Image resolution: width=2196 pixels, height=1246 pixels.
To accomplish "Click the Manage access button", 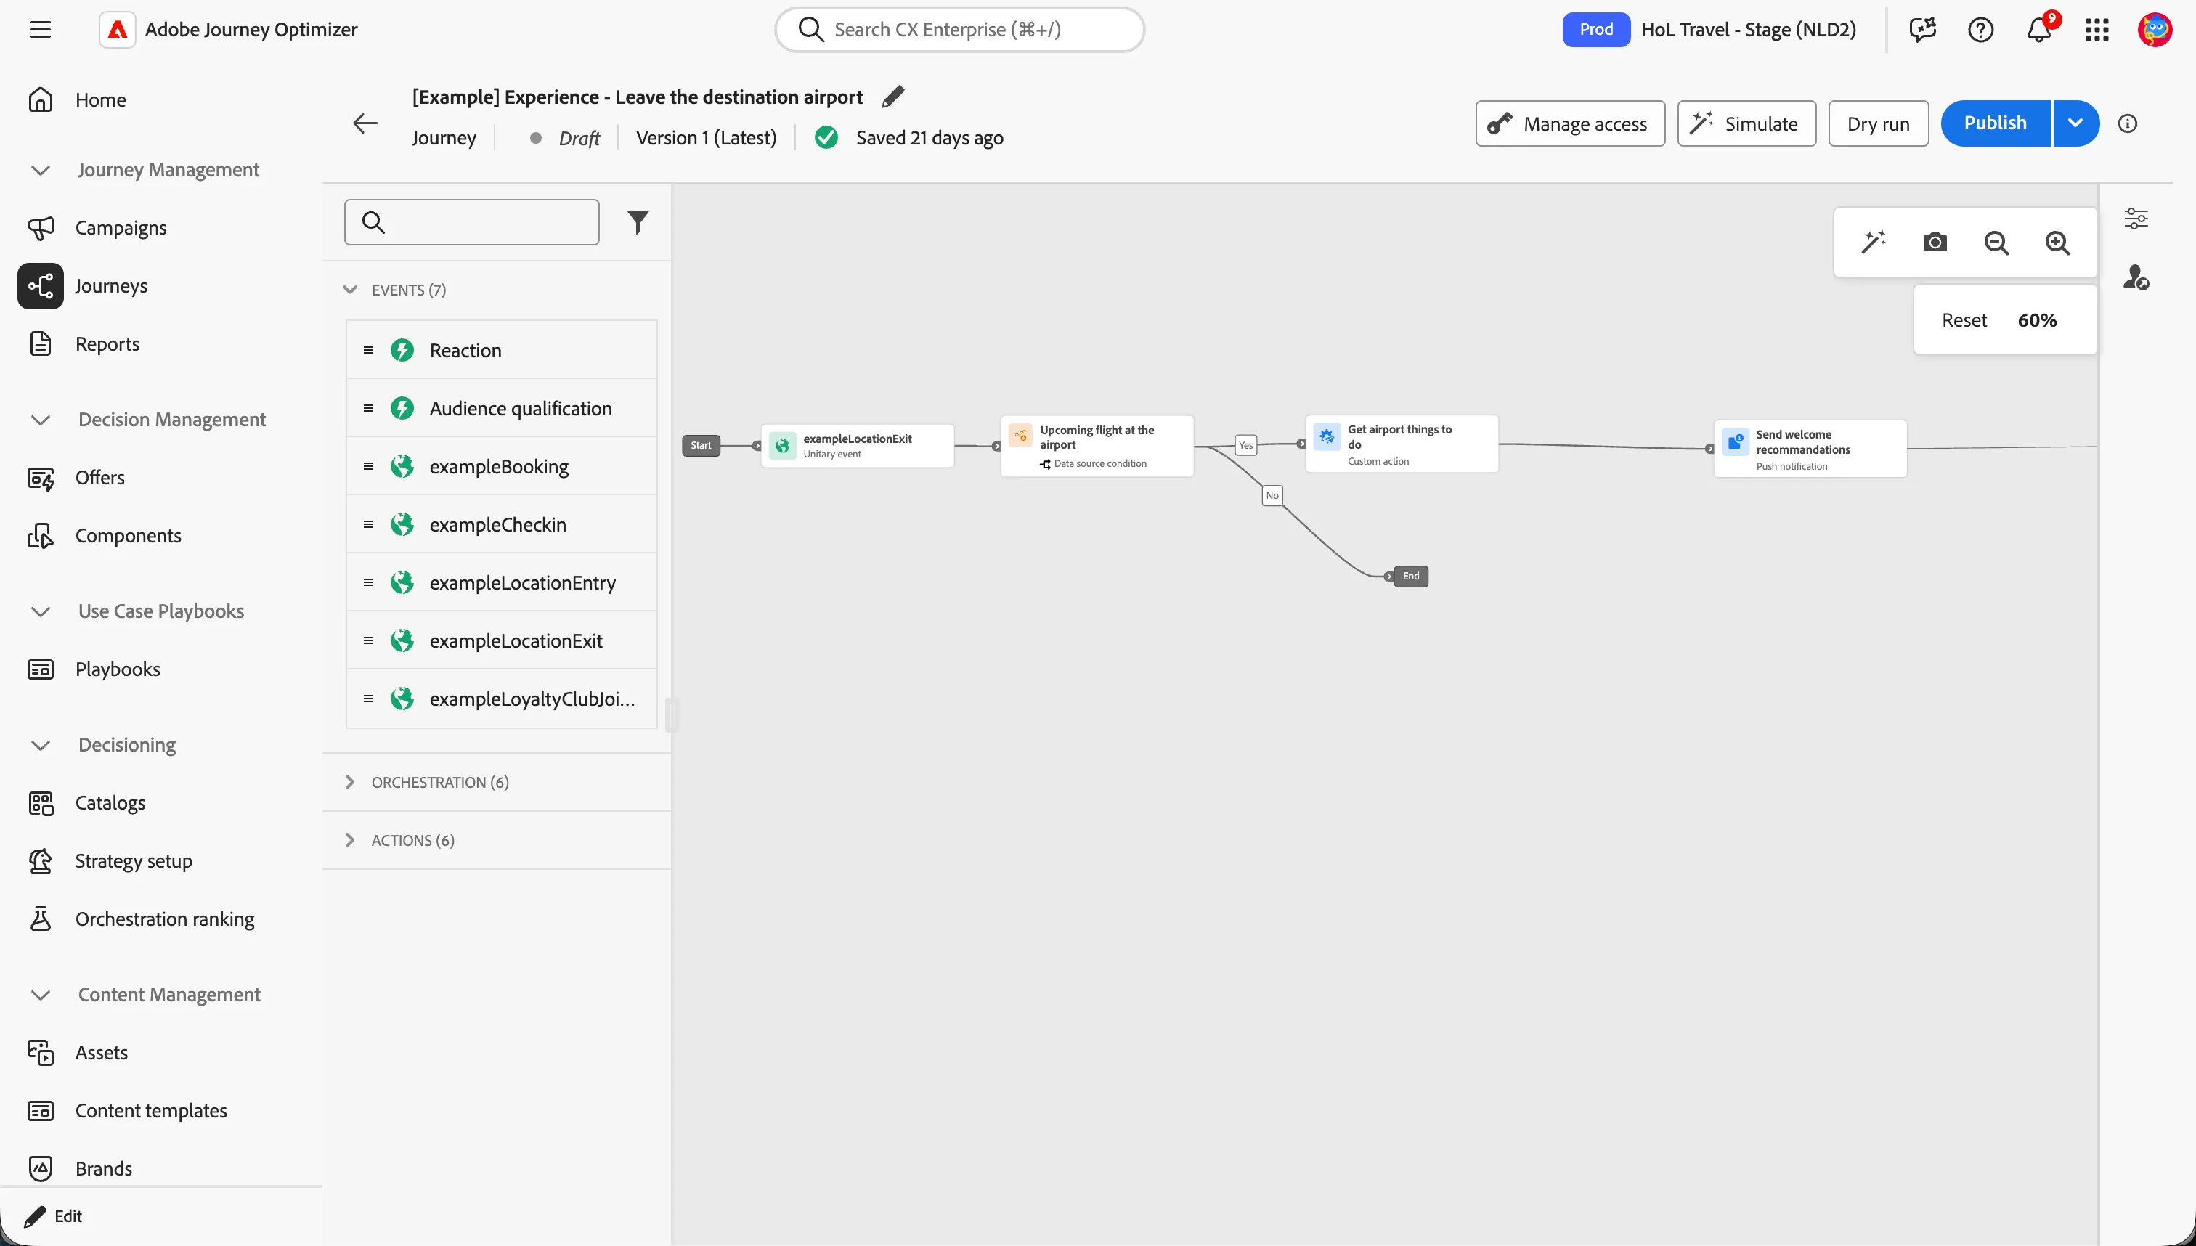I will [1569, 123].
